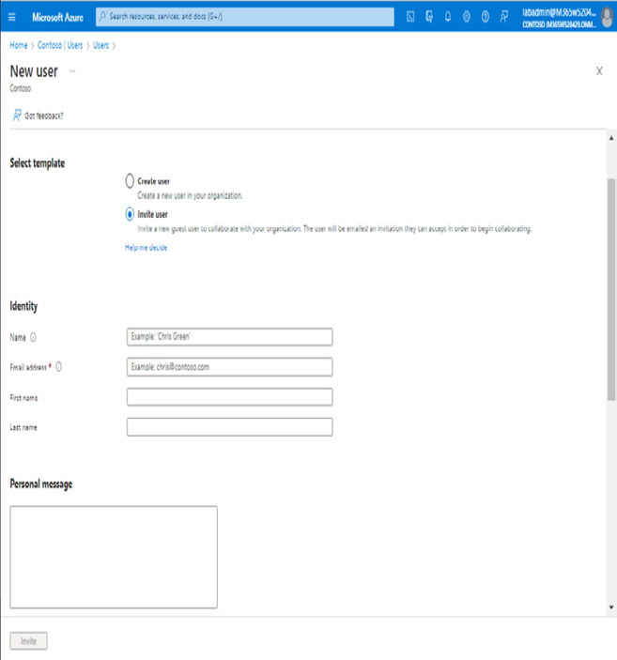The width and height of the screenshot is (617, 660).
Task: Show the notifications bell
Action: [x=448, y=17]
